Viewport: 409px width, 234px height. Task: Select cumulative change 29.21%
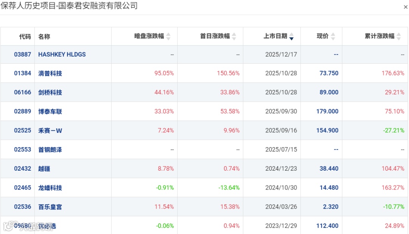pos(394,92)
